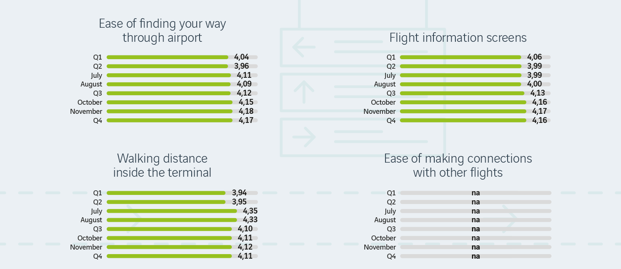Click the 4,13 Q3 flight information score

pos(539,93)
